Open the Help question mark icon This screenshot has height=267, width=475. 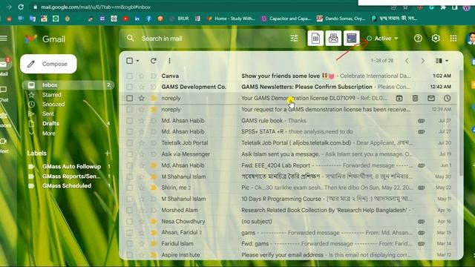coord(418,38)
